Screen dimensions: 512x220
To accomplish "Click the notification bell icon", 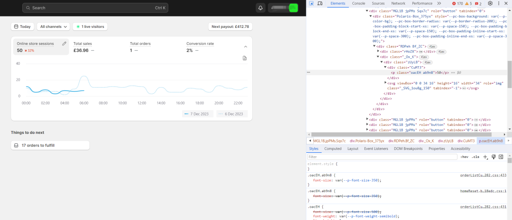I will click(261, 8).
